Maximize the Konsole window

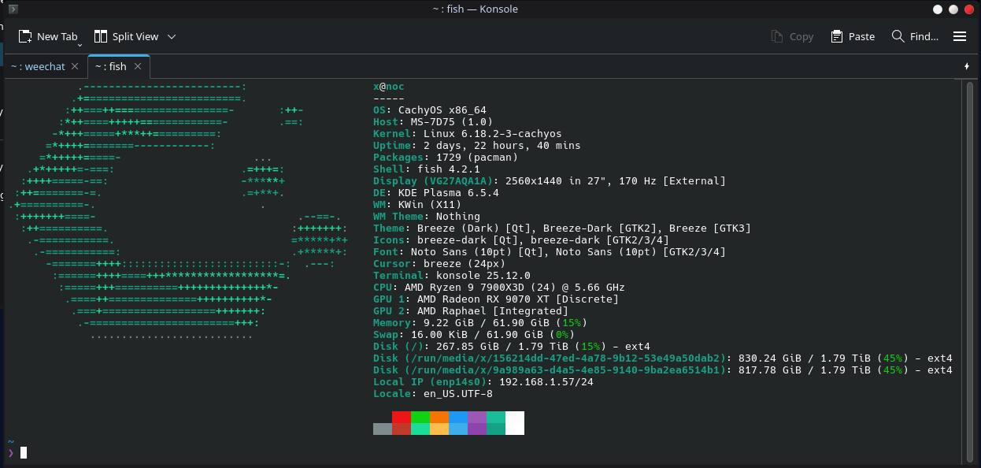pyautogui.click(x=953, y=9)
